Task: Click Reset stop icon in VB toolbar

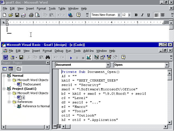Action: [x=83, y=58]
